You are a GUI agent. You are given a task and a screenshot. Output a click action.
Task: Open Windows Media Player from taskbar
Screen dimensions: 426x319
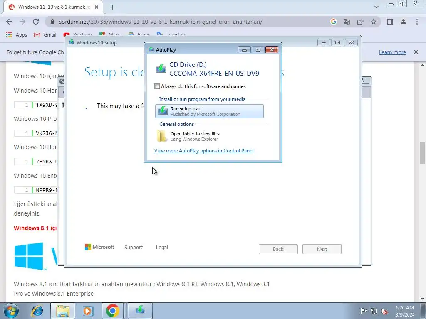87,311
